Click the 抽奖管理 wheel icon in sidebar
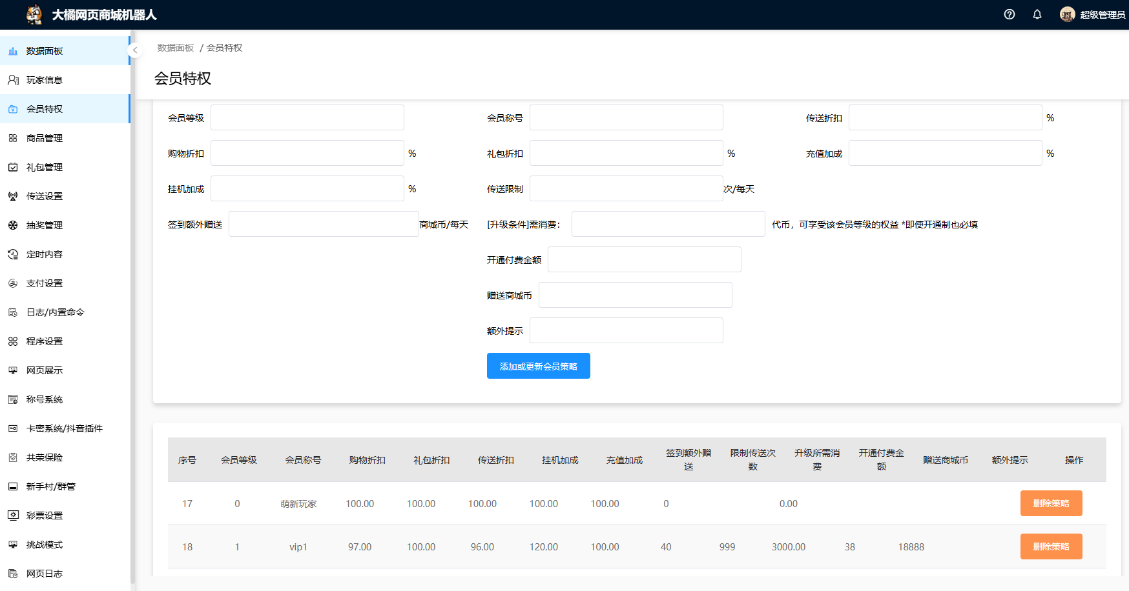The image size is (1129, 591). 13,225
